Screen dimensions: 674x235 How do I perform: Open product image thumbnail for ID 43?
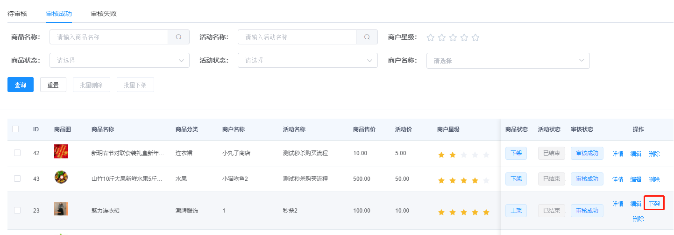[61, 178]
